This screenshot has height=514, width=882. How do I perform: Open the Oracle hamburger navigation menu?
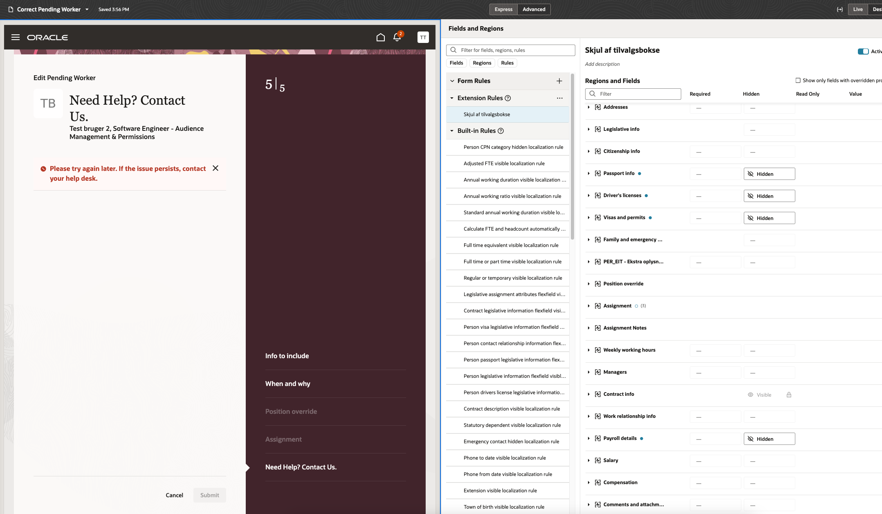pos(16,37)
